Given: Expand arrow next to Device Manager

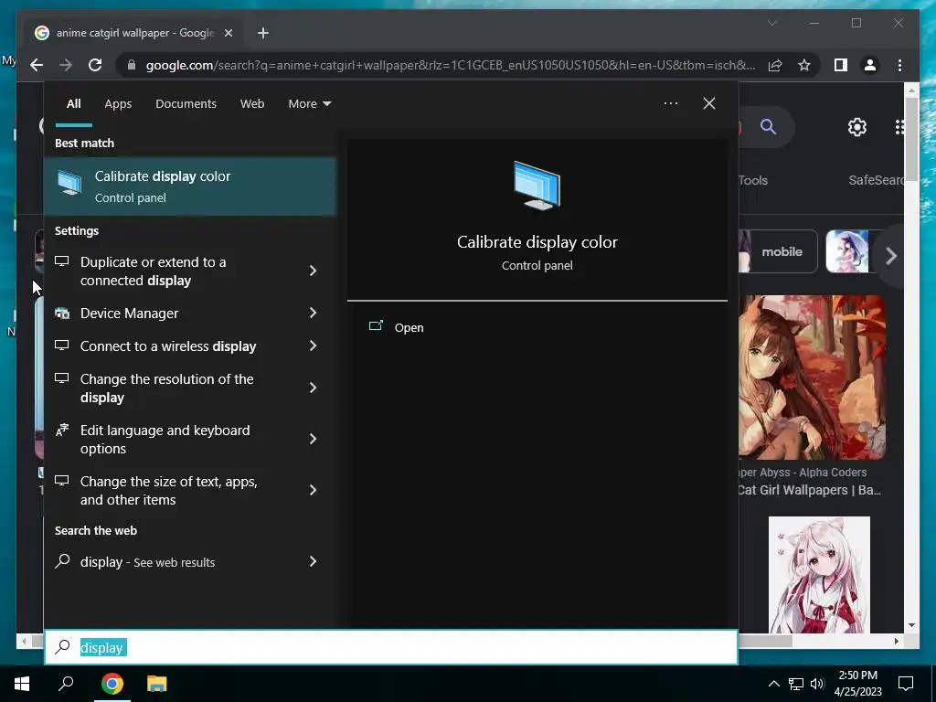Looking at the screenshot, I should pos(313,313).
